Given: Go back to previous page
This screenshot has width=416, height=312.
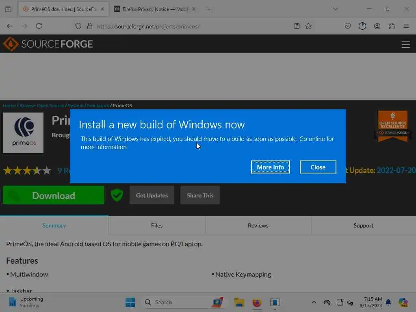Looking at the screenshot, I should coord(10,26).
